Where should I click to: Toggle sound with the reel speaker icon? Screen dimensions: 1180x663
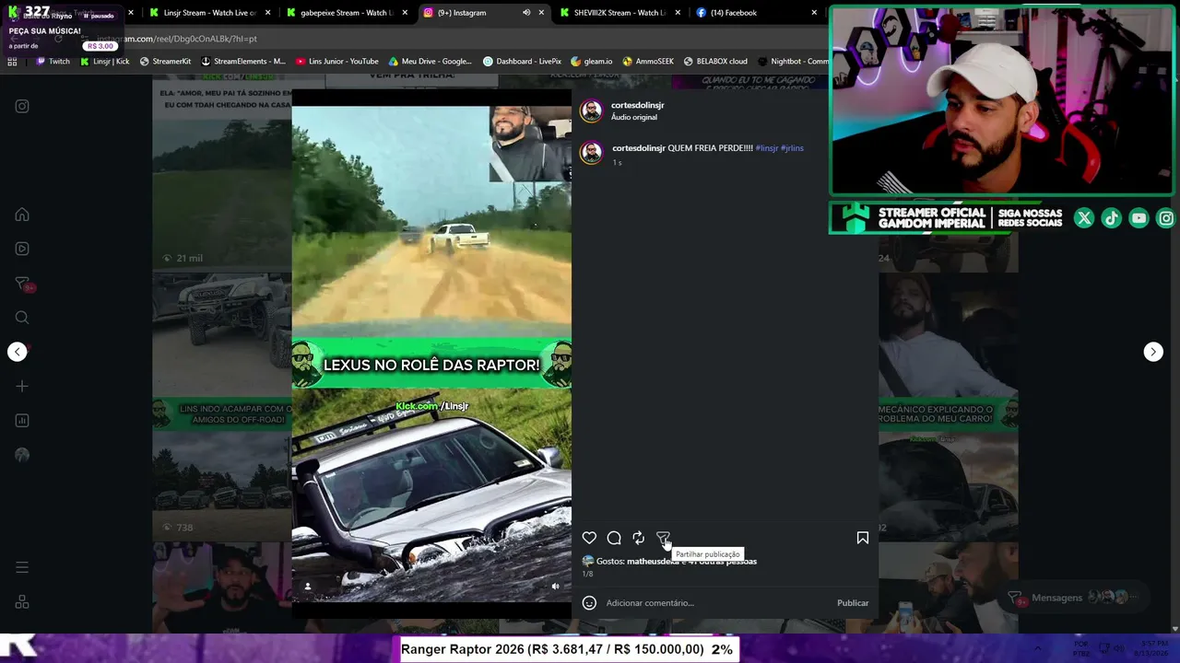tap(555, 586)
